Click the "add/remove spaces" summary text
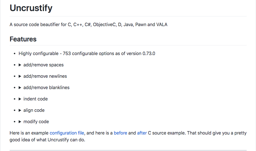The width and height of the screenshot is (256, 151). (44, 65)
